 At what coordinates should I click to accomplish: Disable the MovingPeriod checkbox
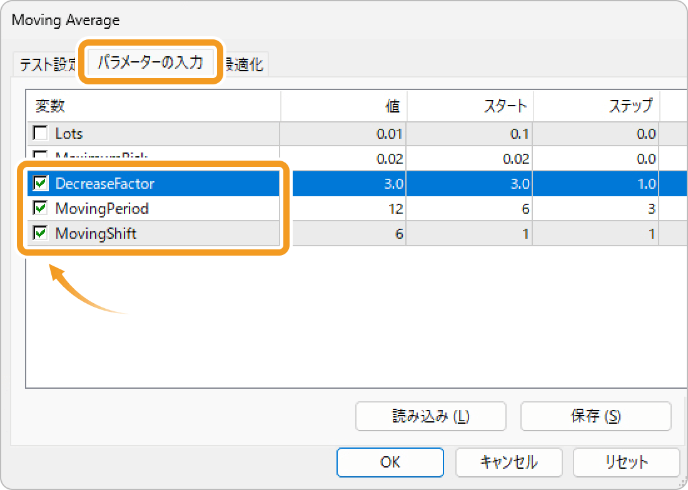coord(41,208)
